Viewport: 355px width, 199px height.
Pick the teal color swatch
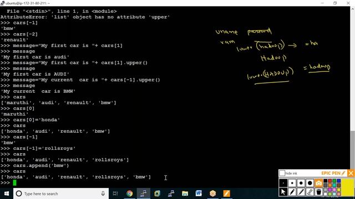[x=334, y=185]
